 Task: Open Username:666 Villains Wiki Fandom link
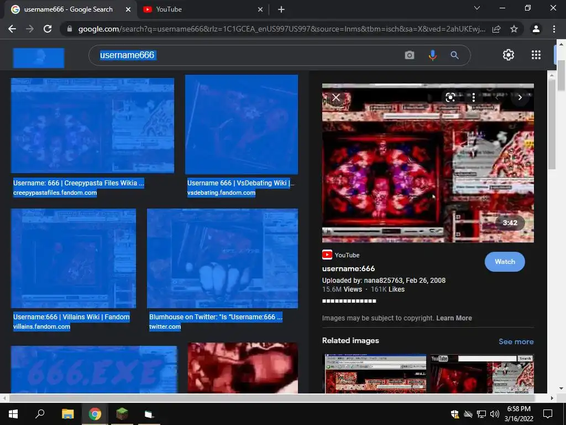tap(71, 317)
